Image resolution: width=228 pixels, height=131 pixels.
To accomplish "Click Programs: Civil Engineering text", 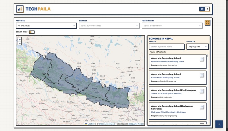I will coord(162,97).
